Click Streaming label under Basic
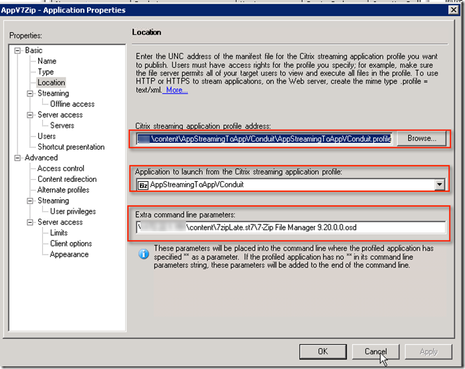The height and width of the screenshot is (369, 465). pos(53,94)
